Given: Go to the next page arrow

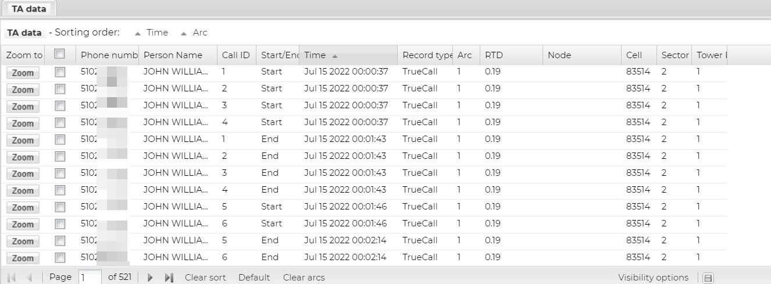Looking at the screenshot, I should click(x=151, y=278).
